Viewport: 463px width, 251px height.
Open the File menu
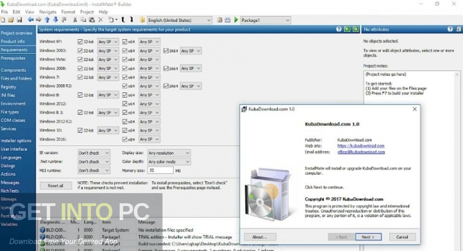(5, 12)
